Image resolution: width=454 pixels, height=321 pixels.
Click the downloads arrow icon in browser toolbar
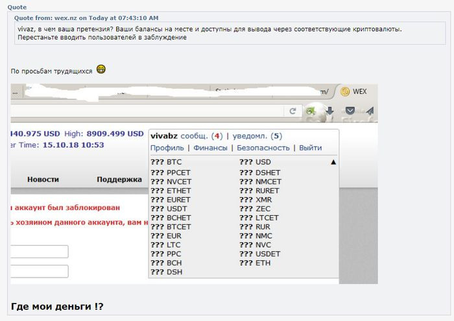click(329, 111)
